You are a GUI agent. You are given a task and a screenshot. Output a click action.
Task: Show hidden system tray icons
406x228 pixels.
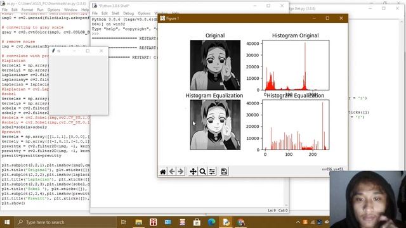[298, 222]
